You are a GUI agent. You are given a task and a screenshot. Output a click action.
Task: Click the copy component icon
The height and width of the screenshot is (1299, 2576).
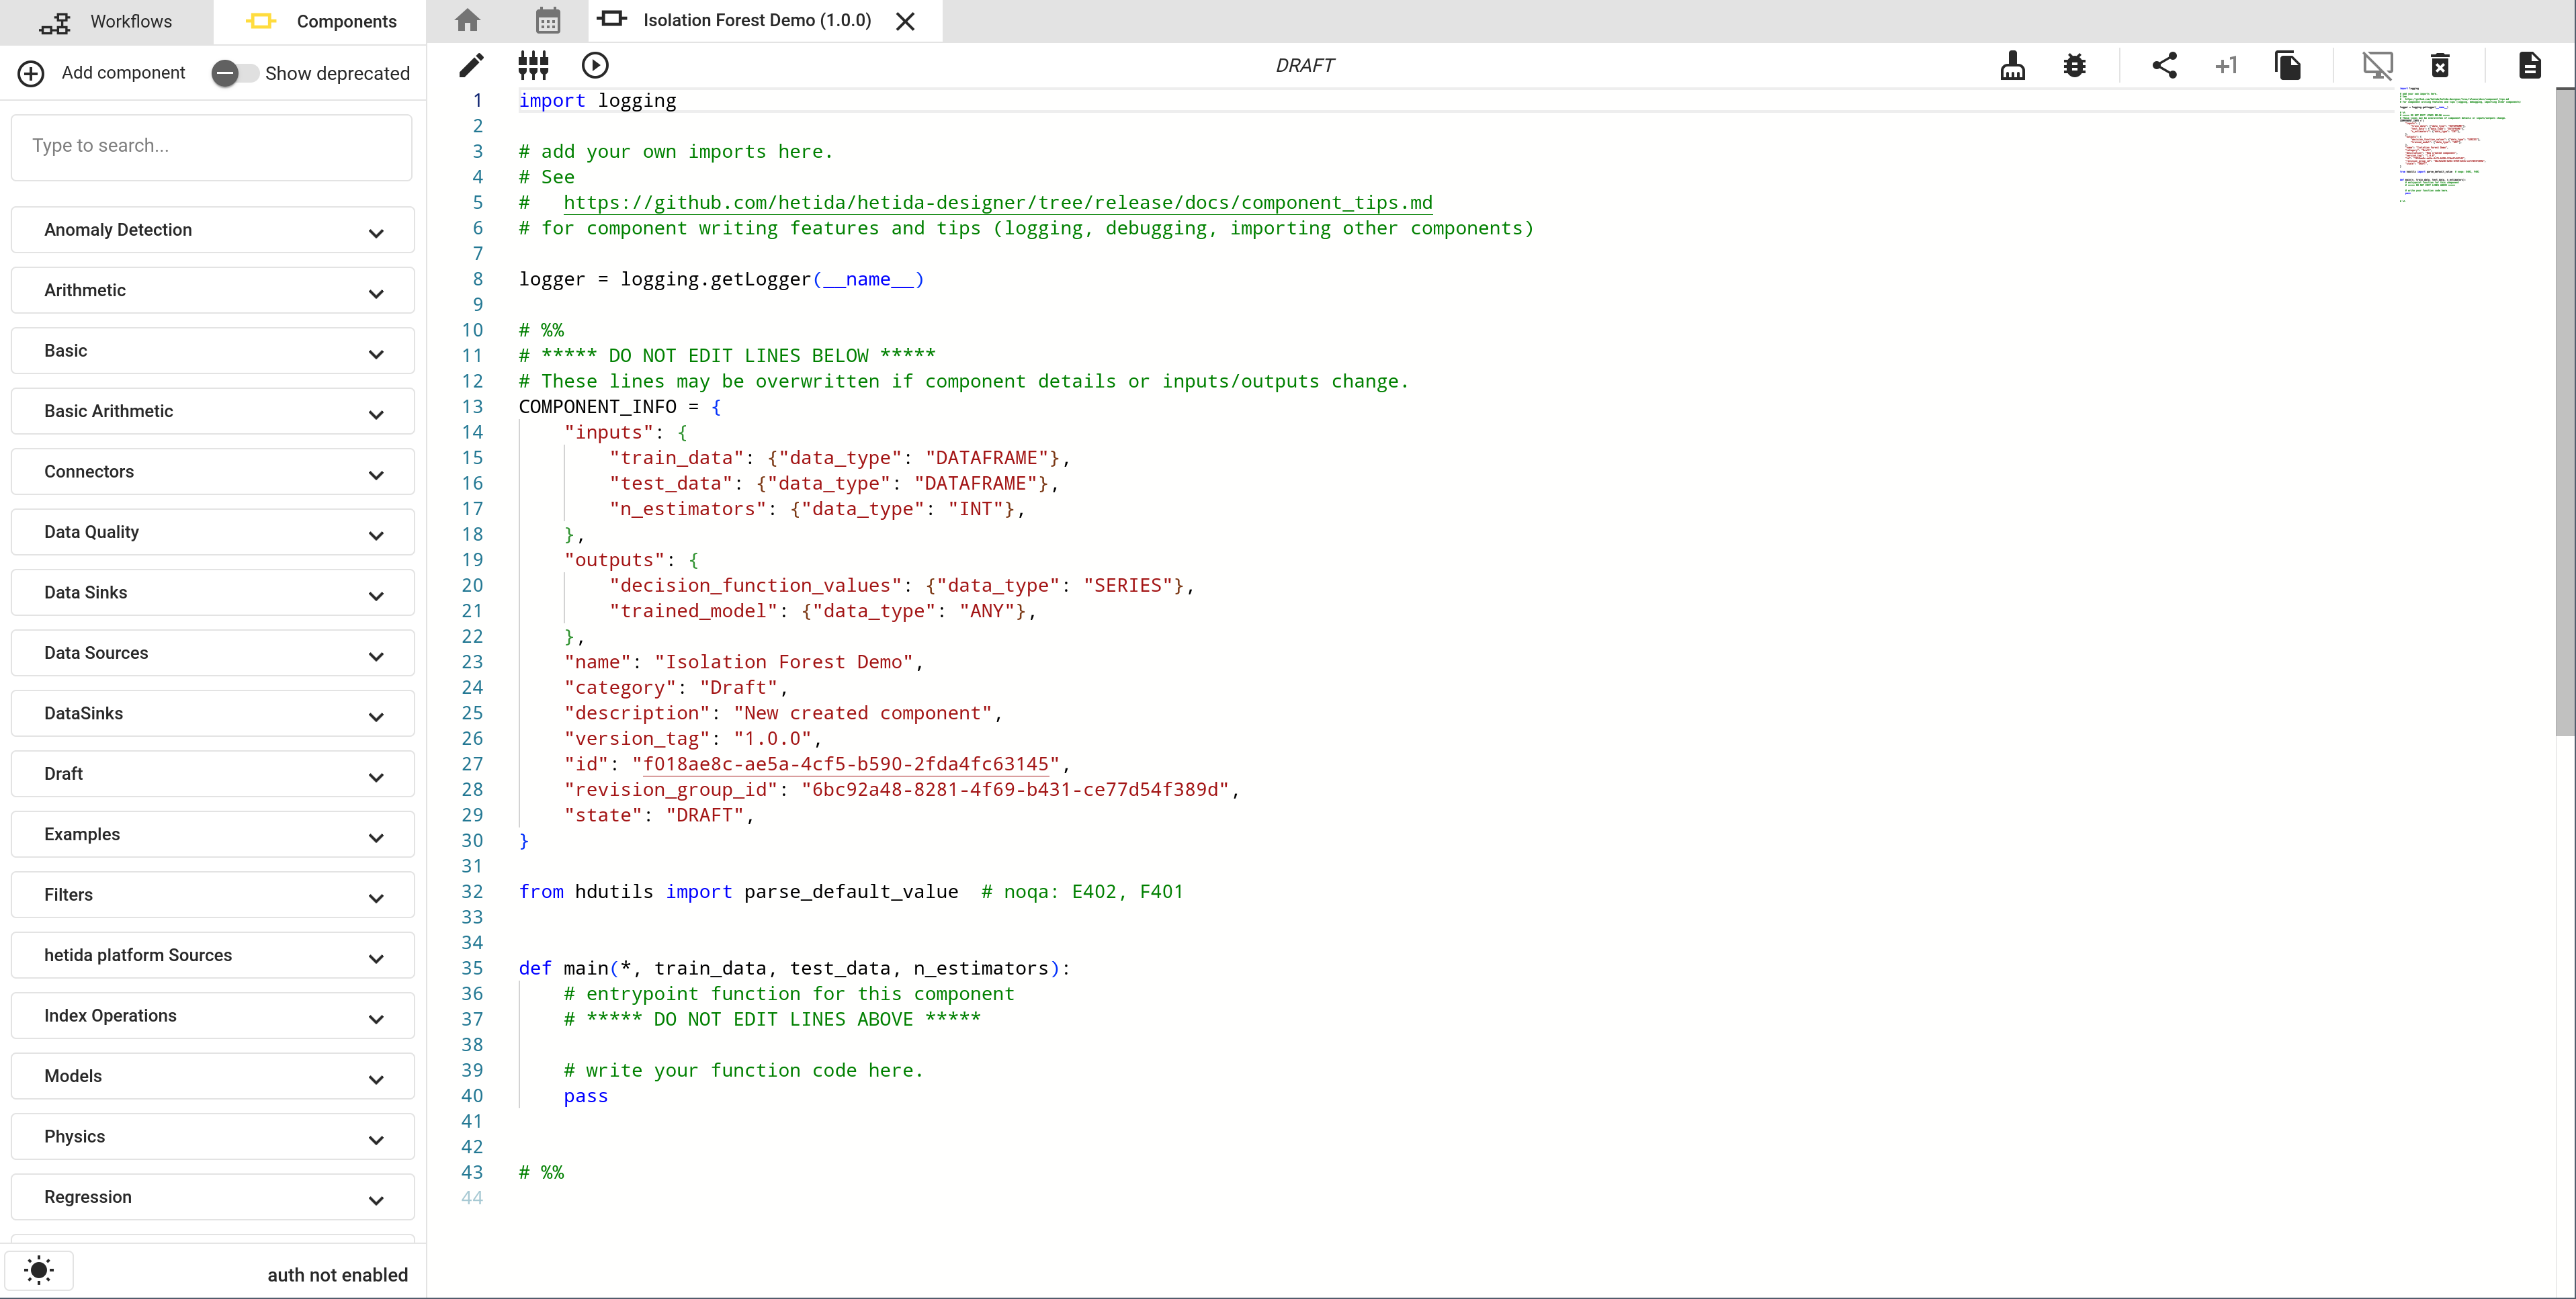coord(2287,65)
